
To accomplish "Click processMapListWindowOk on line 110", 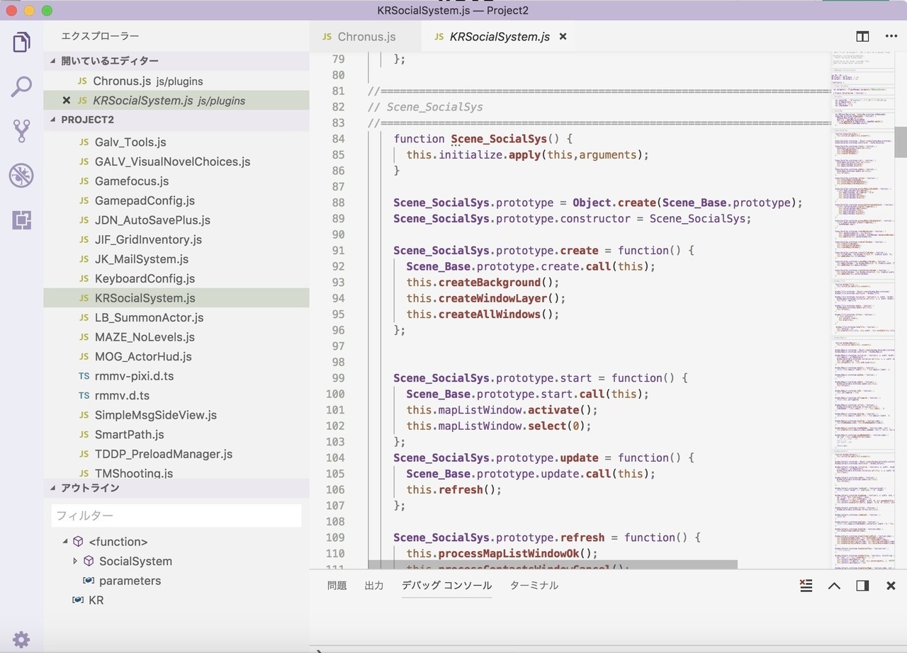I will click(508, 554).
